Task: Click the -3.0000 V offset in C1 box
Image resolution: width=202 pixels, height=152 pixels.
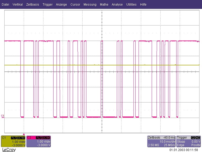Action: 18,145
